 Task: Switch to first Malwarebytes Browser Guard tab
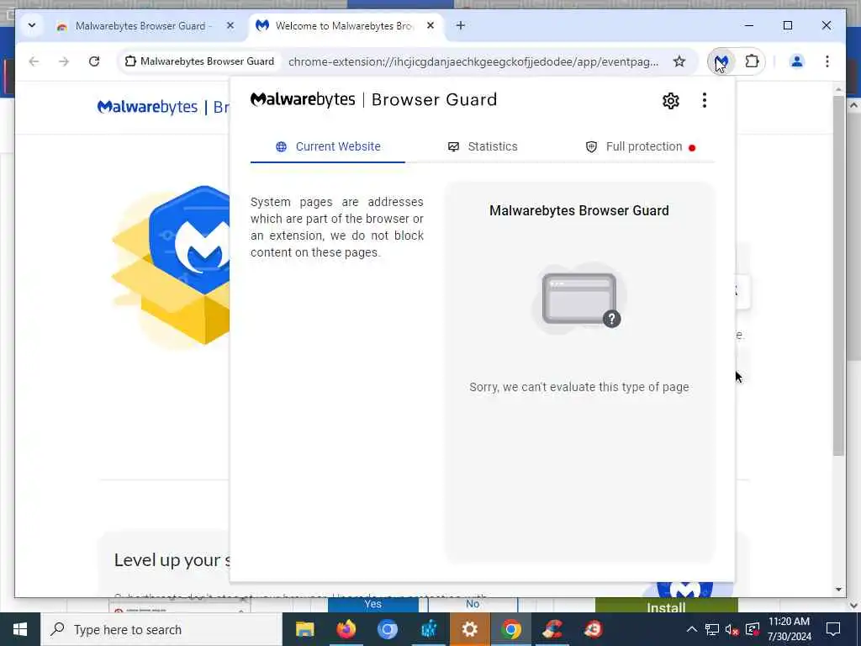point(145,26)
